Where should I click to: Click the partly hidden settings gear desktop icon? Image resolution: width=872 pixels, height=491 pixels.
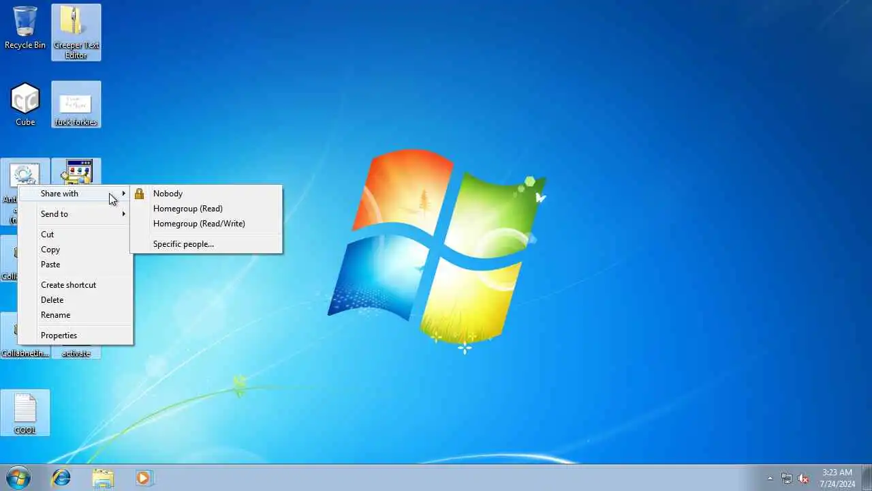[25, 173]
